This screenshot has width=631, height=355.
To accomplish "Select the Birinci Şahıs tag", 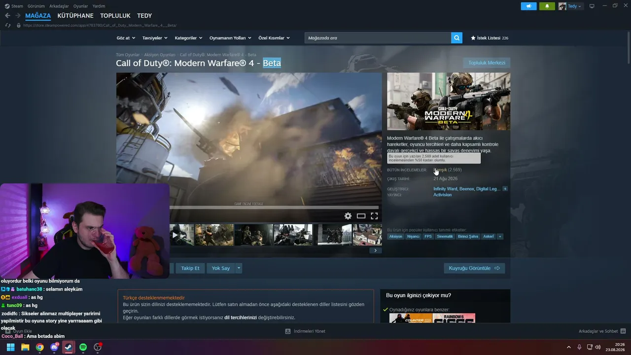I will click(468, 237).
